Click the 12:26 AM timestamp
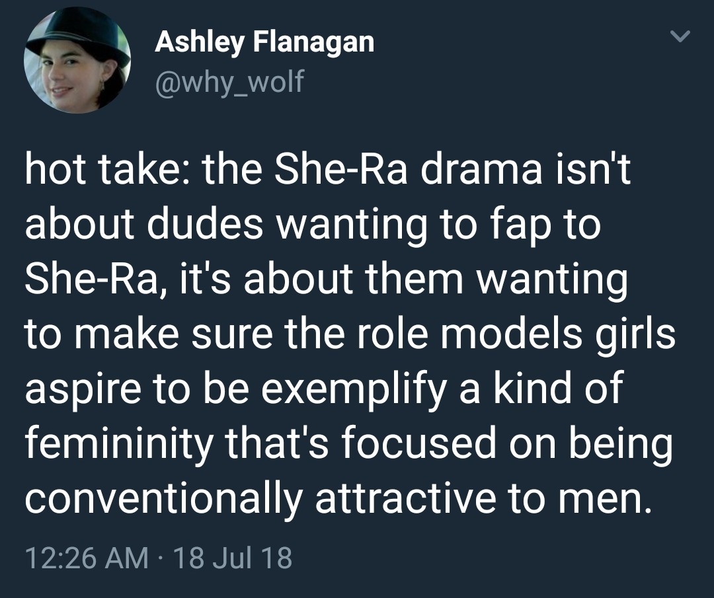The width and height of the screenshot is (714, 598). pos(86,558)
